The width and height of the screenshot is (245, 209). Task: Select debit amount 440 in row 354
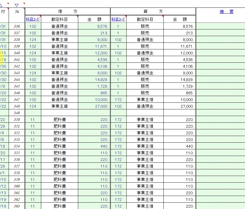coord(94,146)
